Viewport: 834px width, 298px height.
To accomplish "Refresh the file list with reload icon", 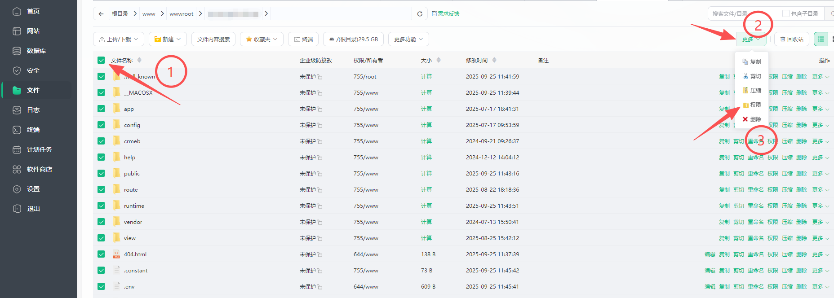I will pos(420,14).
